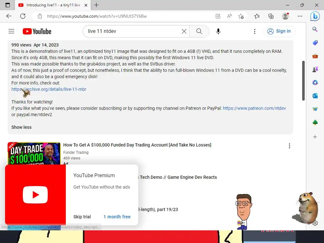
Task: Open sidebar Shopping tag icon
Action: (x=315, y=43)
